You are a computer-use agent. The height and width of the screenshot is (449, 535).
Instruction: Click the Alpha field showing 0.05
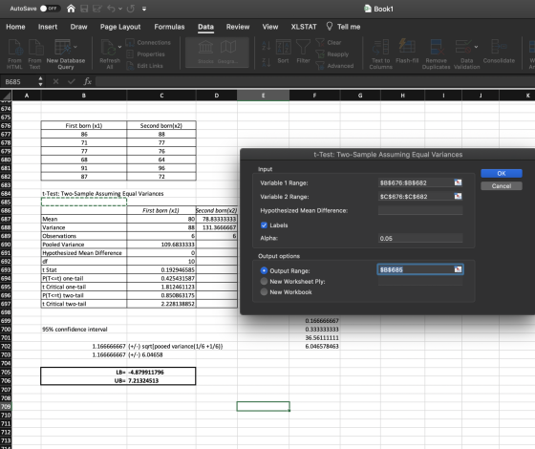pos(420,238)
